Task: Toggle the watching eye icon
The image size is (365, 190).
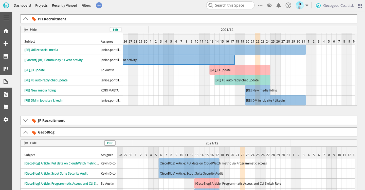Action: coord(269,5)
